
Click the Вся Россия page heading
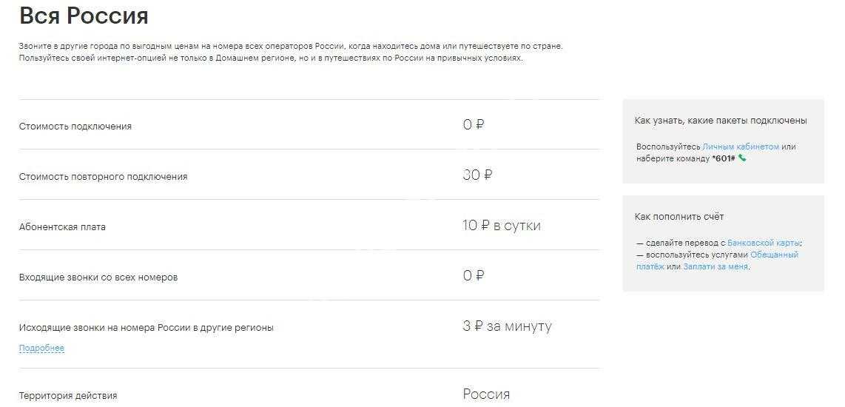84,16
